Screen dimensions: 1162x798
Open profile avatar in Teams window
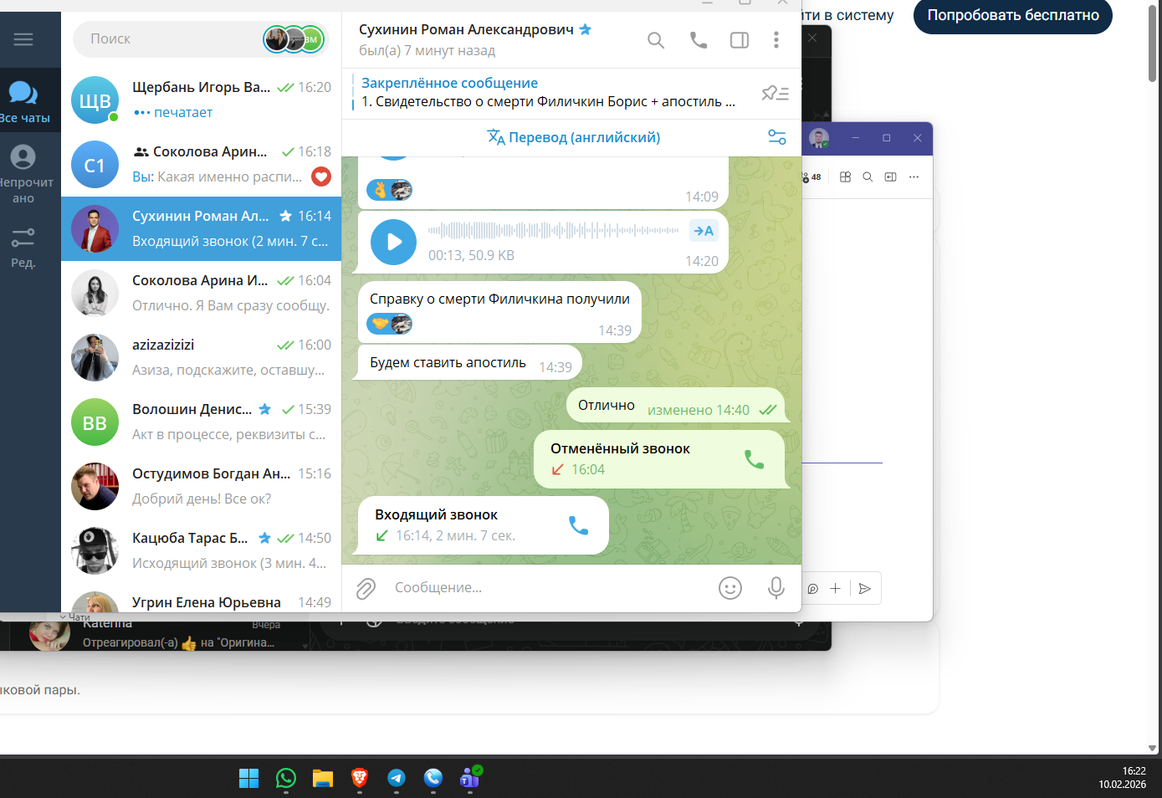tap(820, 138)
